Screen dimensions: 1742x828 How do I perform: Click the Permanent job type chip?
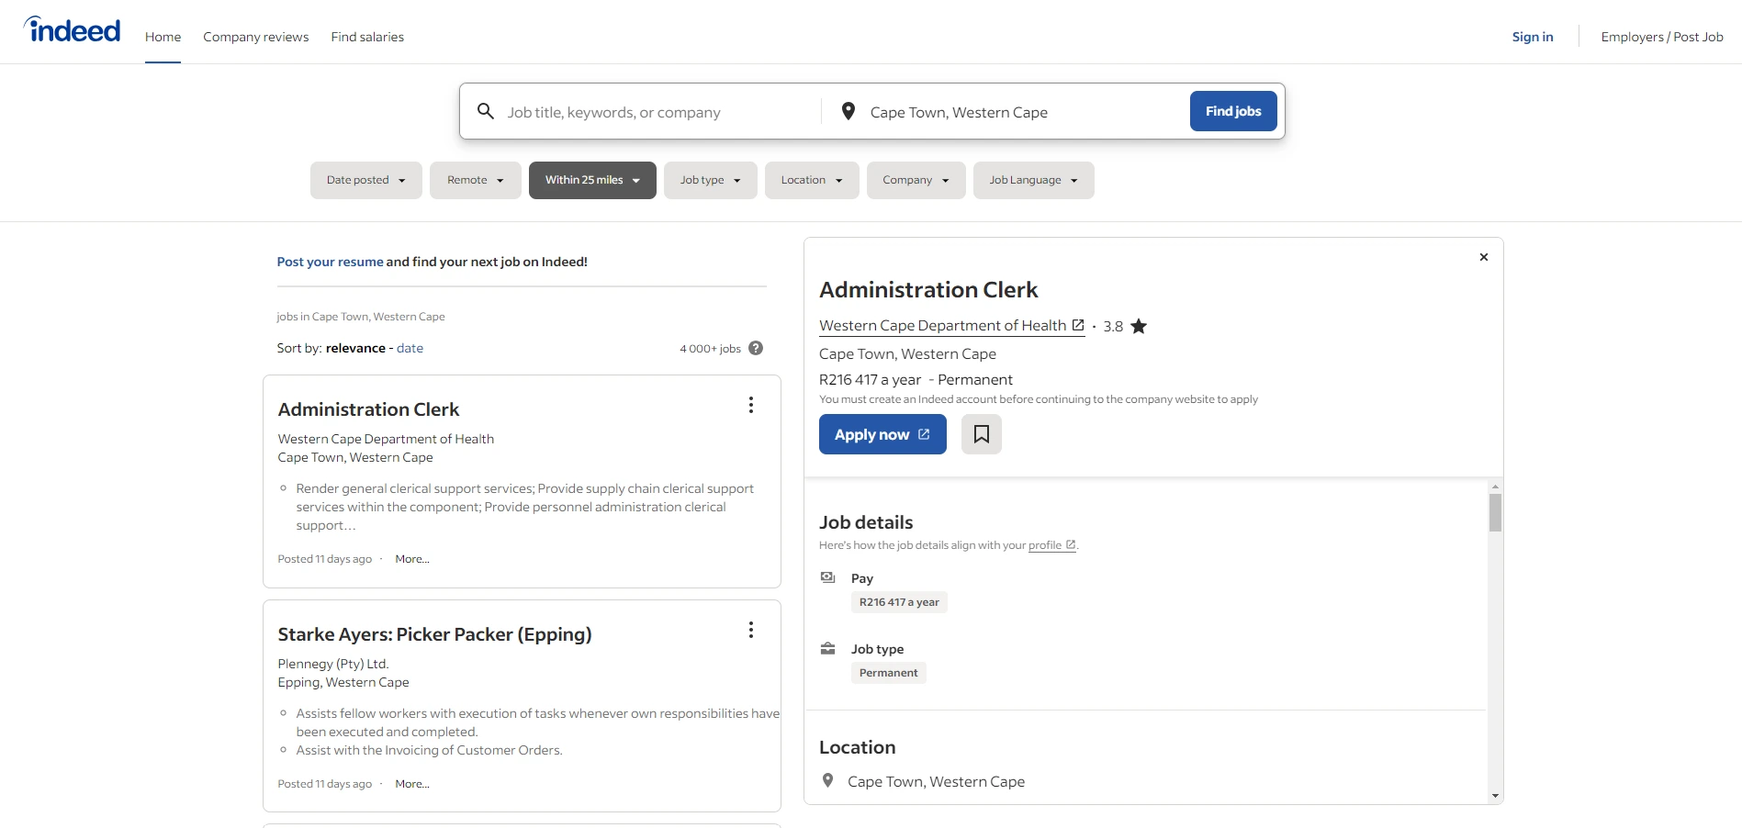(888, 673)
